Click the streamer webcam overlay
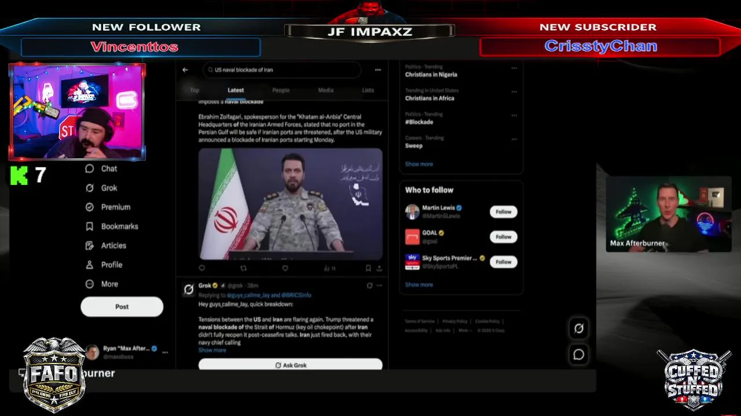The image size is (741, 416). 77,112
